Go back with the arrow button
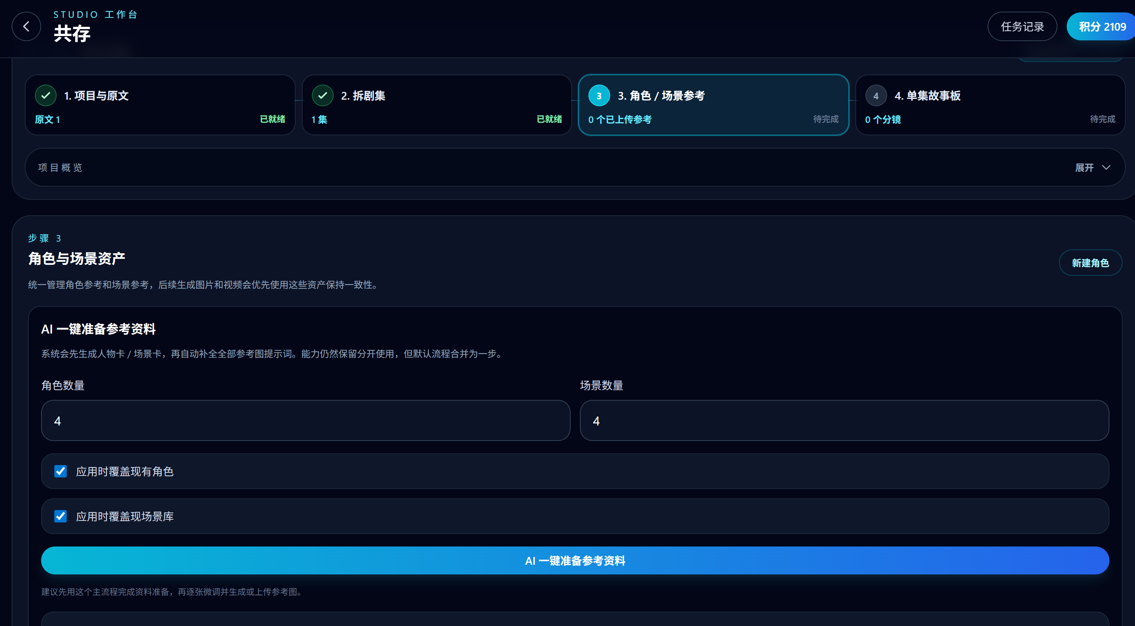 (x=26, y=26)
